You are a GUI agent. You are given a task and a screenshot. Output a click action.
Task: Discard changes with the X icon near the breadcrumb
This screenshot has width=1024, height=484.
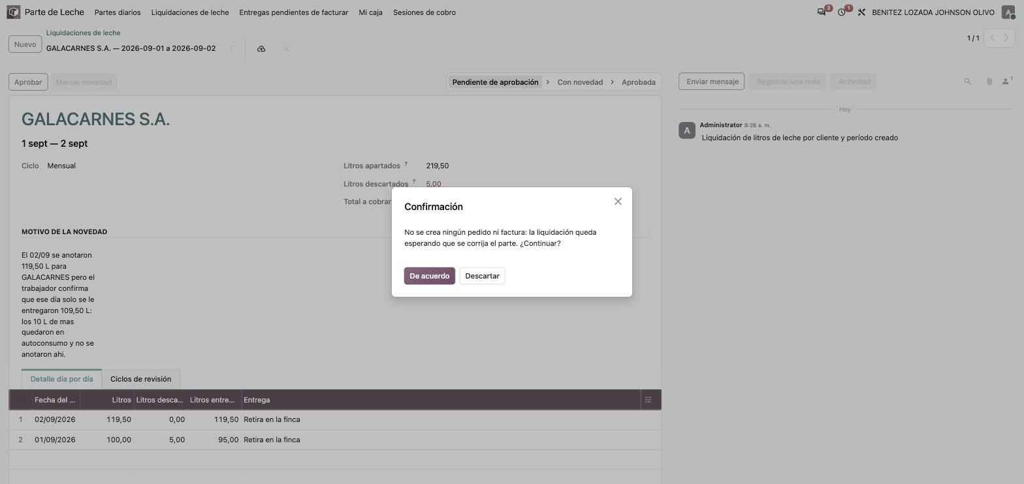286,49
